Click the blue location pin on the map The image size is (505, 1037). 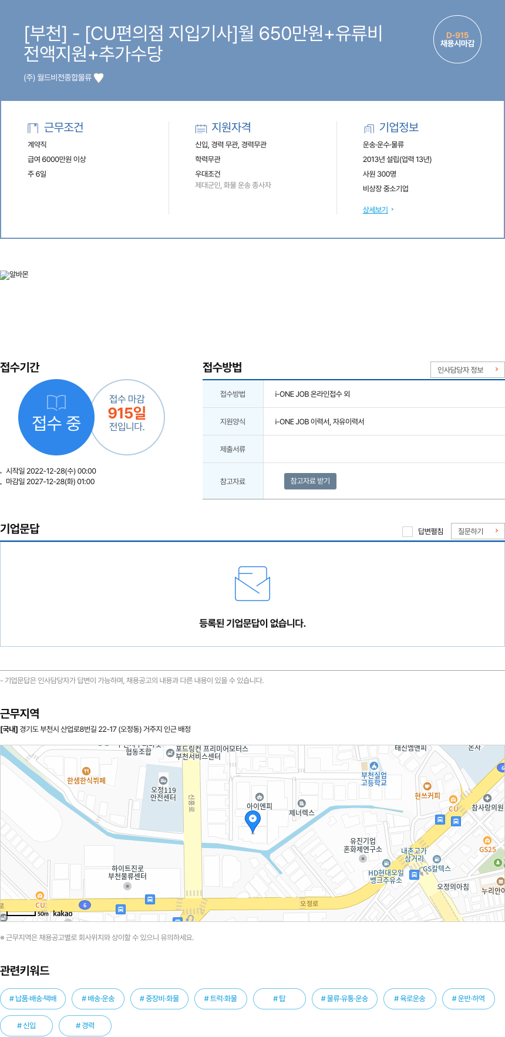coord(253,822)
